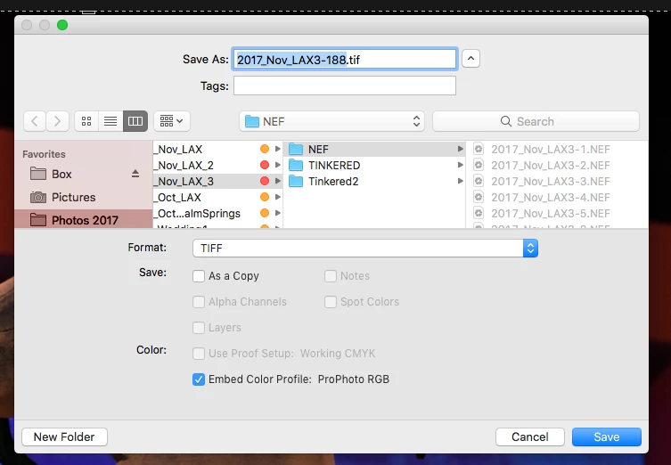Open the Format TIFF dropdown
Viewport: 671px width, 465px height.
pyautogui.click(x=365, y=249)
